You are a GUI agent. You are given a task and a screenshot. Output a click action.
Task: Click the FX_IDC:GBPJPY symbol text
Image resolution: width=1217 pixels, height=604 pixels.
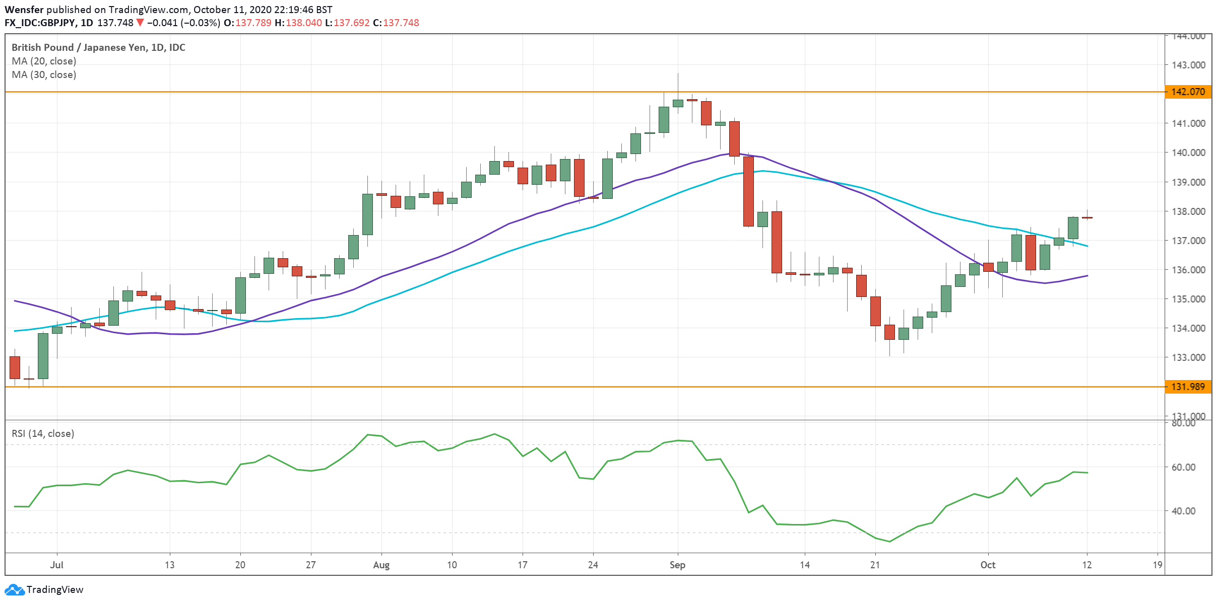tap(40, 23)
